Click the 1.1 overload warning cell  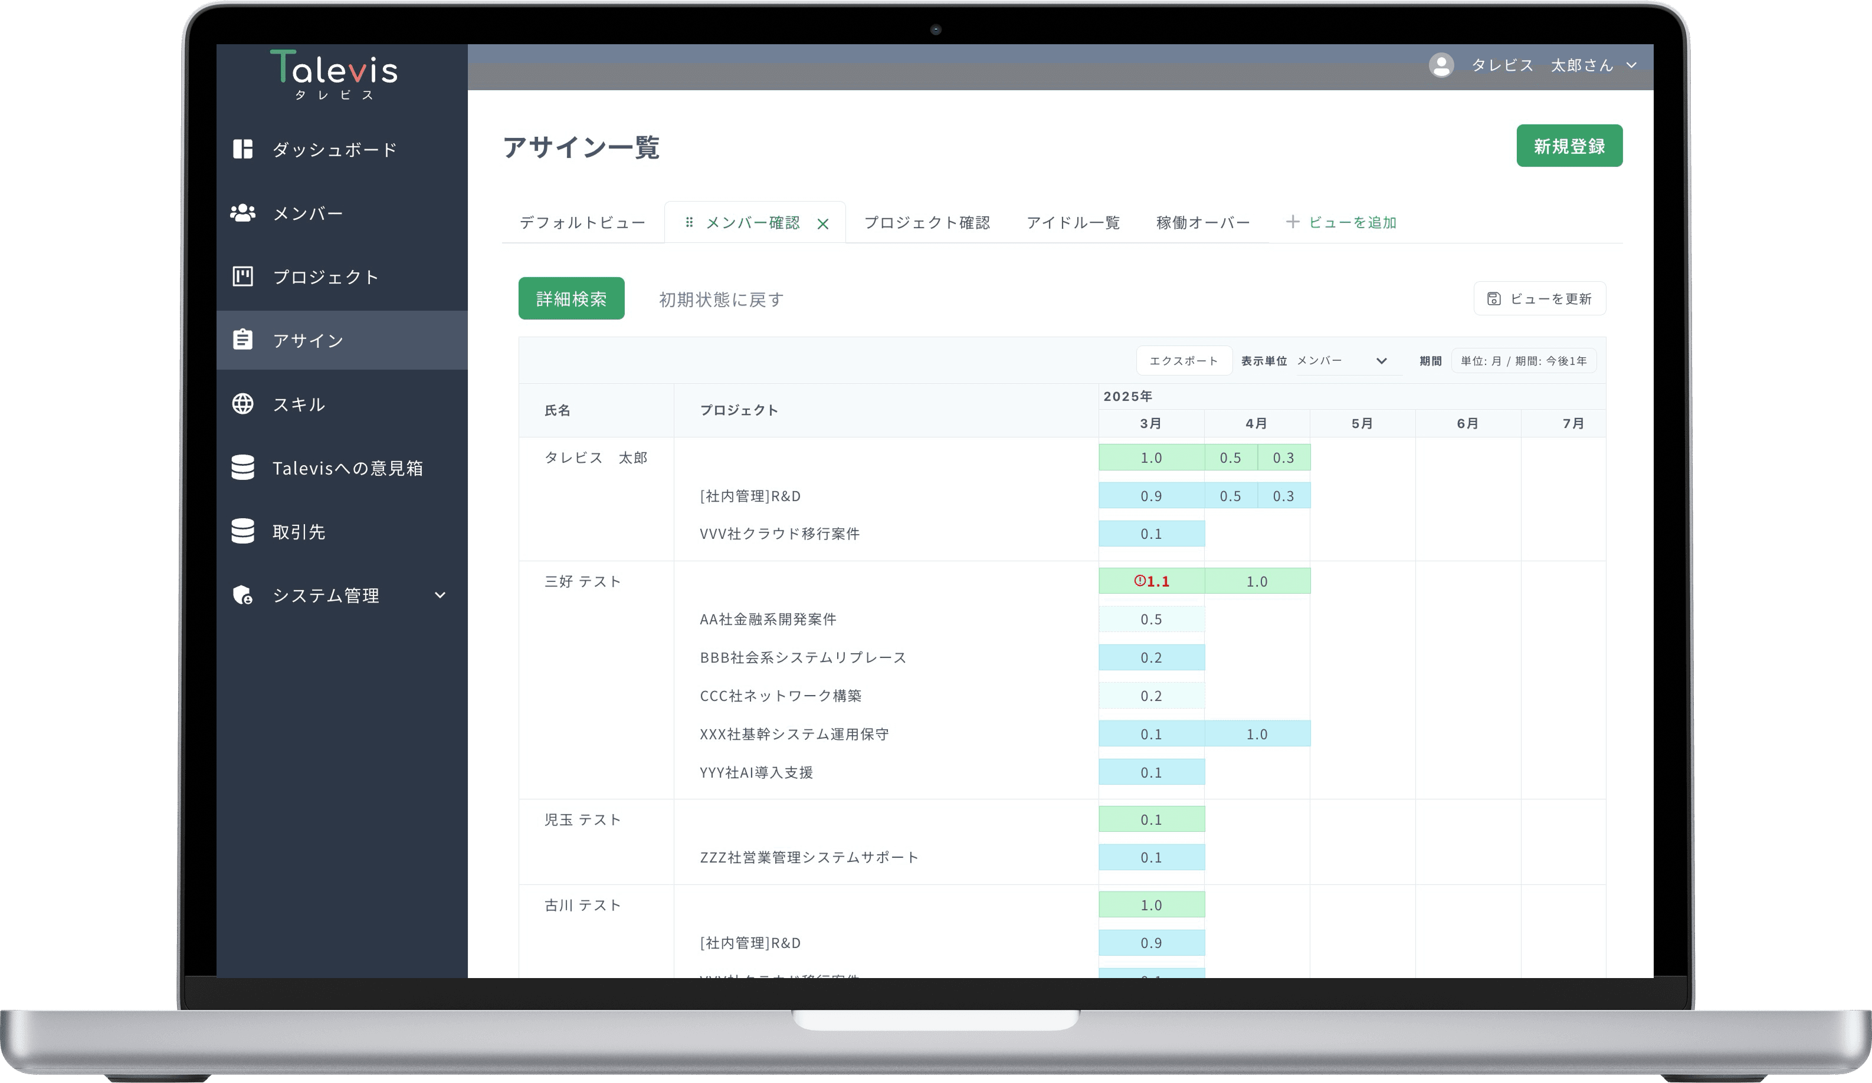(1152, 581)
